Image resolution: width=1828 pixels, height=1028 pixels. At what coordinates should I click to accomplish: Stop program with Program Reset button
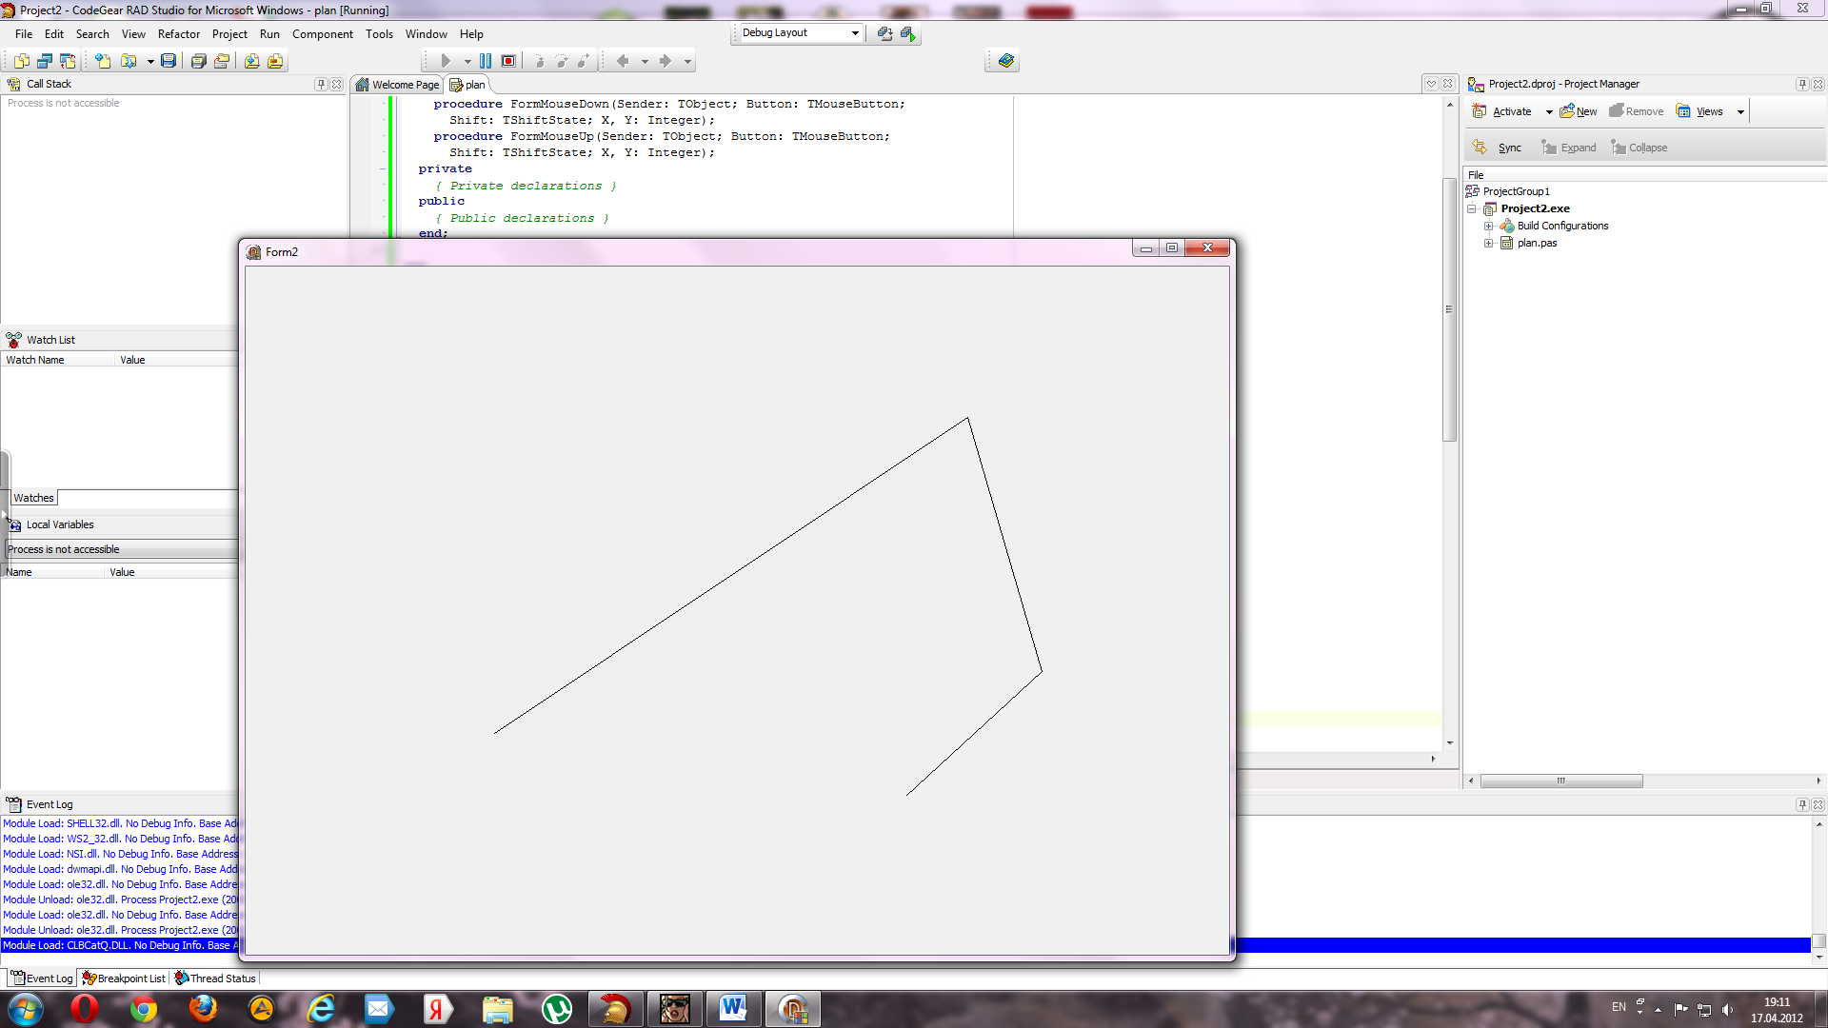pyautogui.click(x=508, y=61)
